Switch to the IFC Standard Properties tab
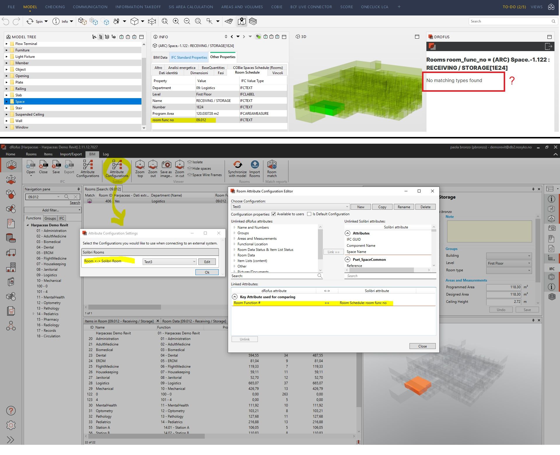 pyautogui.click(x=189, y=58)
